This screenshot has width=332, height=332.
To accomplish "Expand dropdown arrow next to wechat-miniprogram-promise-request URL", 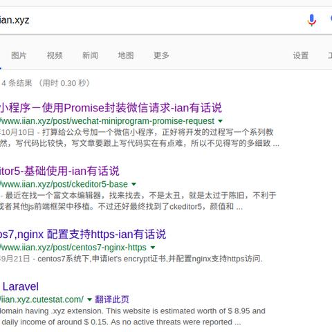I will coord(221,121).
